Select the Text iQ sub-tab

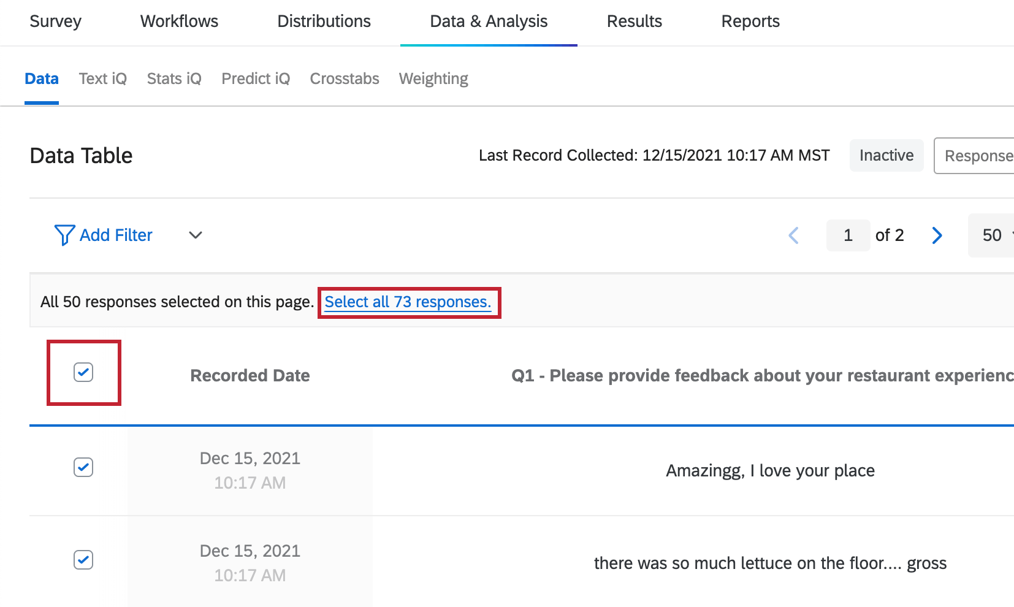click(102, 78)
